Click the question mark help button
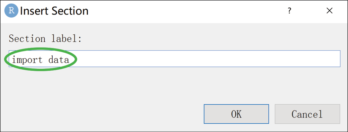The width and height of the screenshot is (348, 132). 289,11
